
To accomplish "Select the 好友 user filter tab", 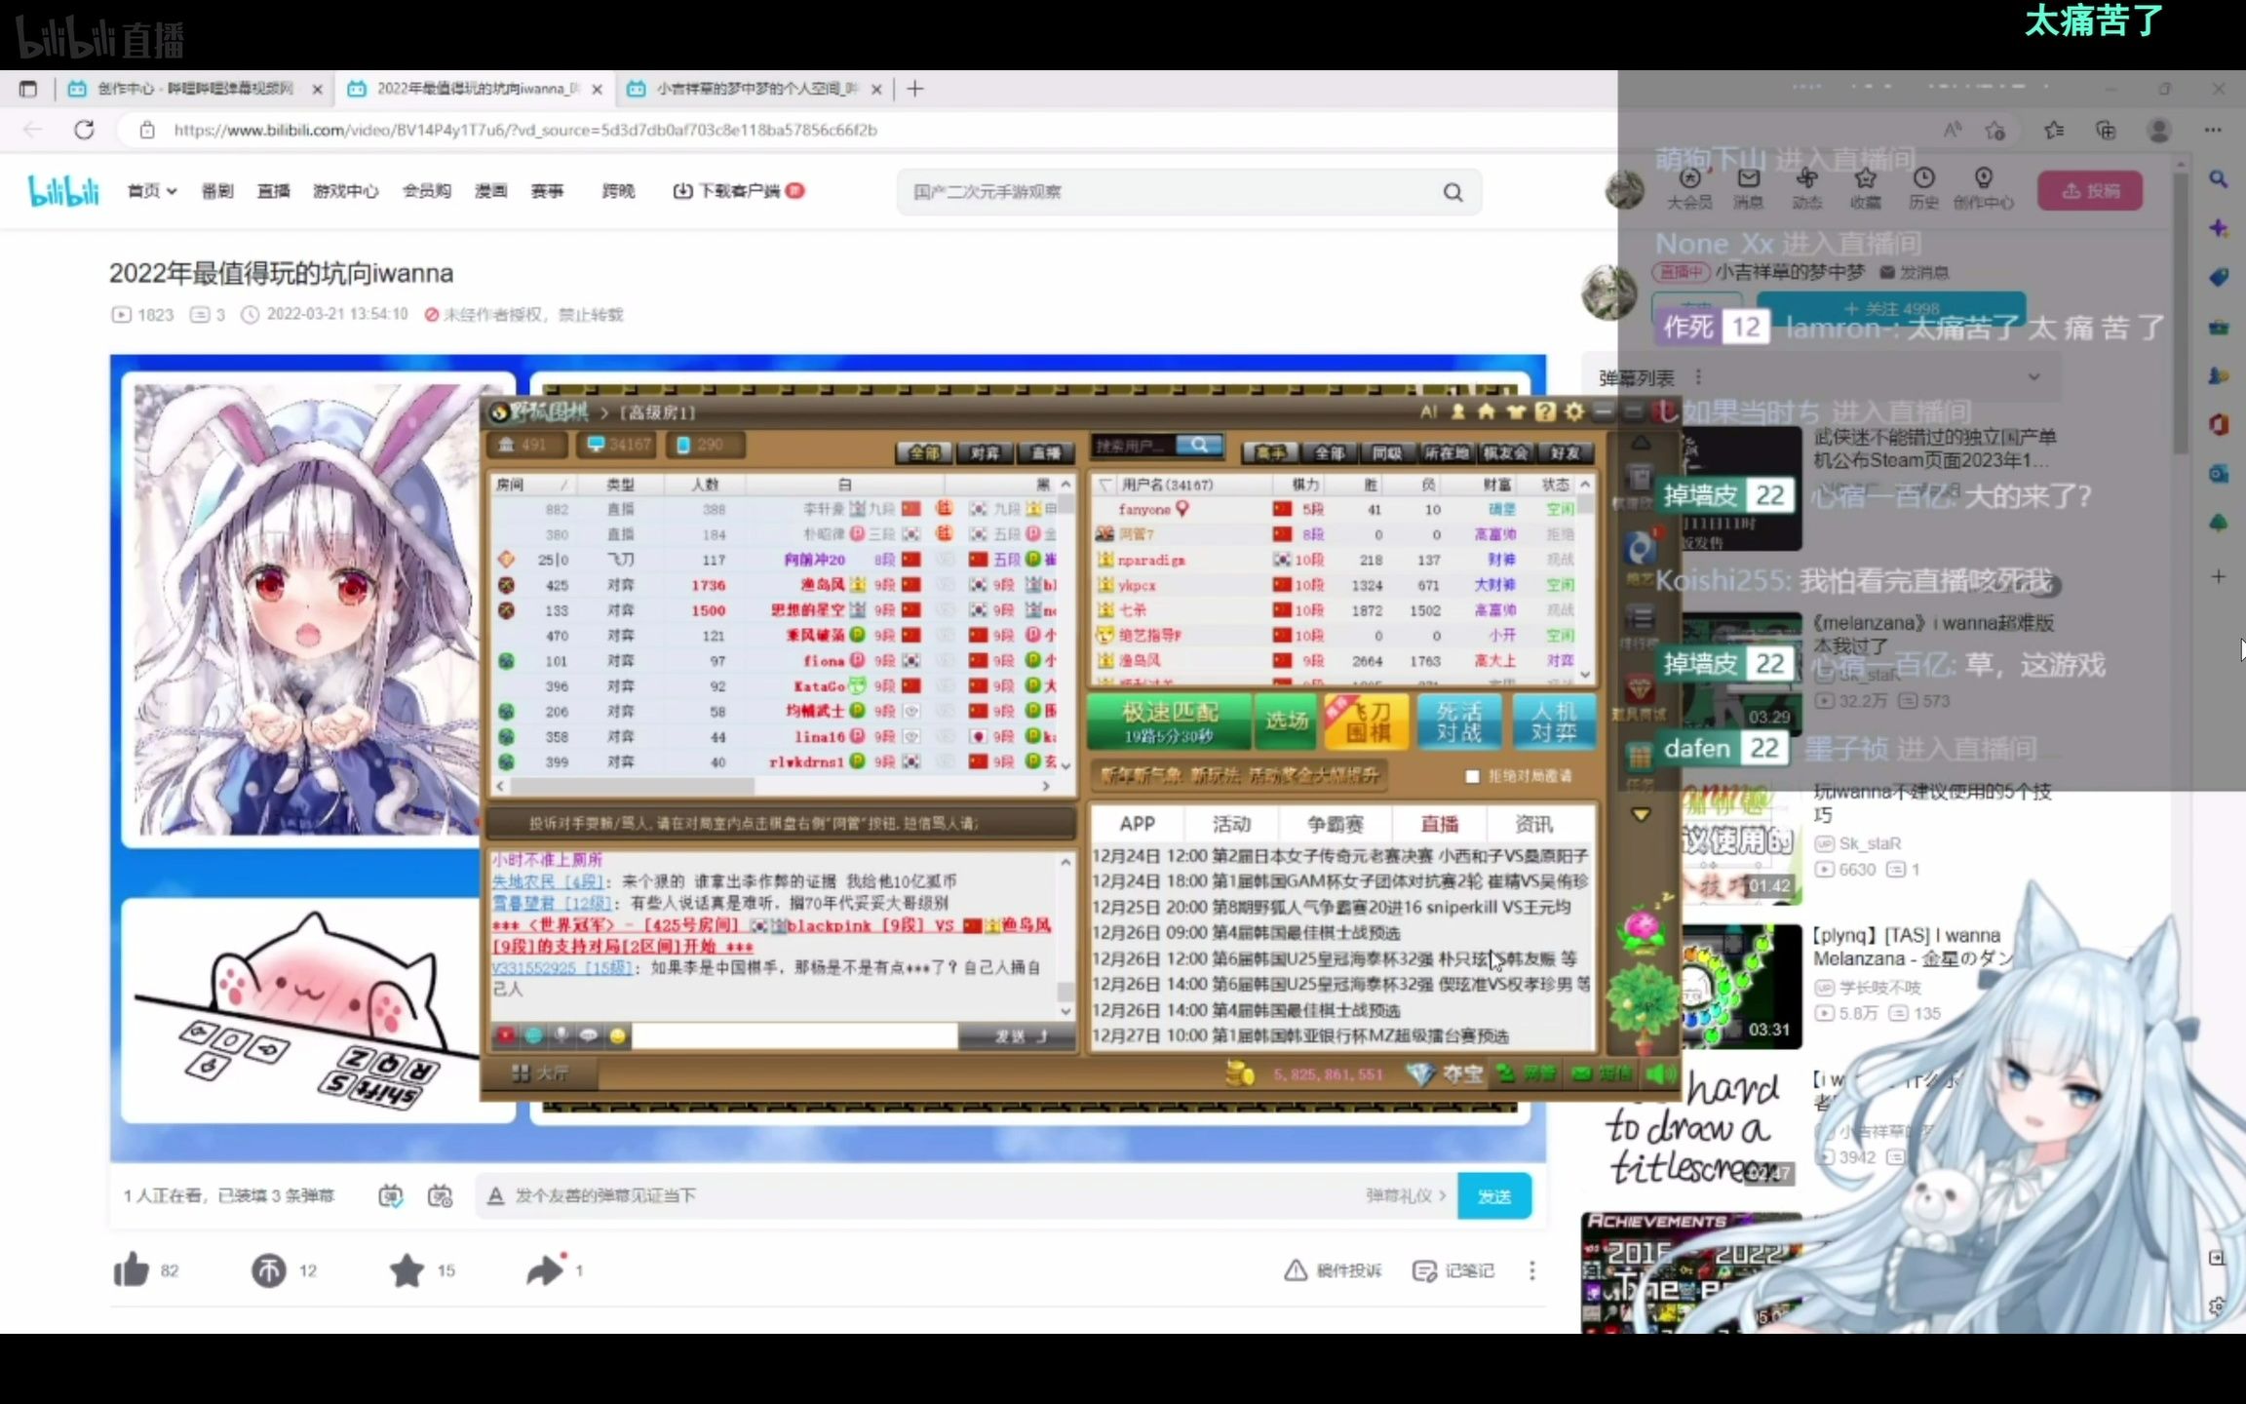I will tap(1564, 452).
